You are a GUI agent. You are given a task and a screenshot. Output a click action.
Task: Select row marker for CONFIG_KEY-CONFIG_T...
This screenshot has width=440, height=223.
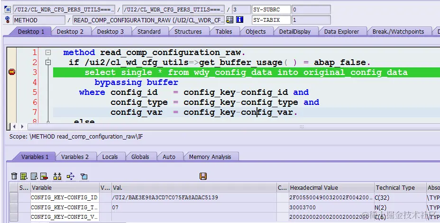click(14, 207)
